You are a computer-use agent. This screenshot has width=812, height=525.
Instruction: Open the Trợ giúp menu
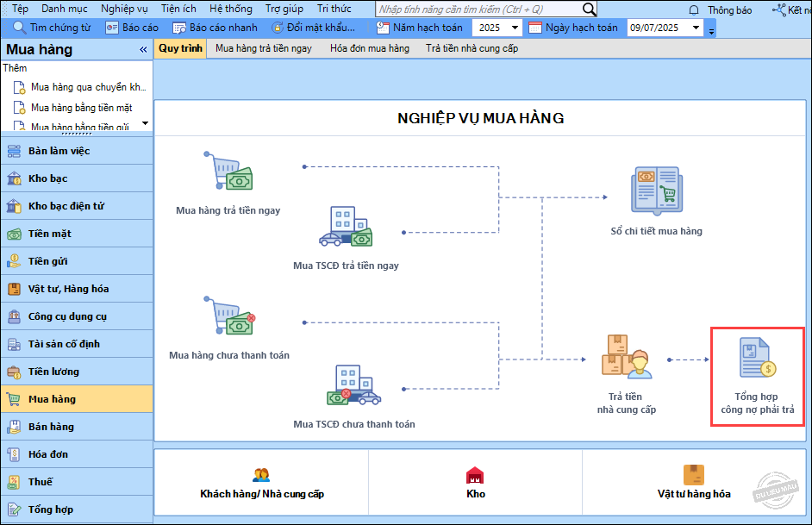point(284,9)
